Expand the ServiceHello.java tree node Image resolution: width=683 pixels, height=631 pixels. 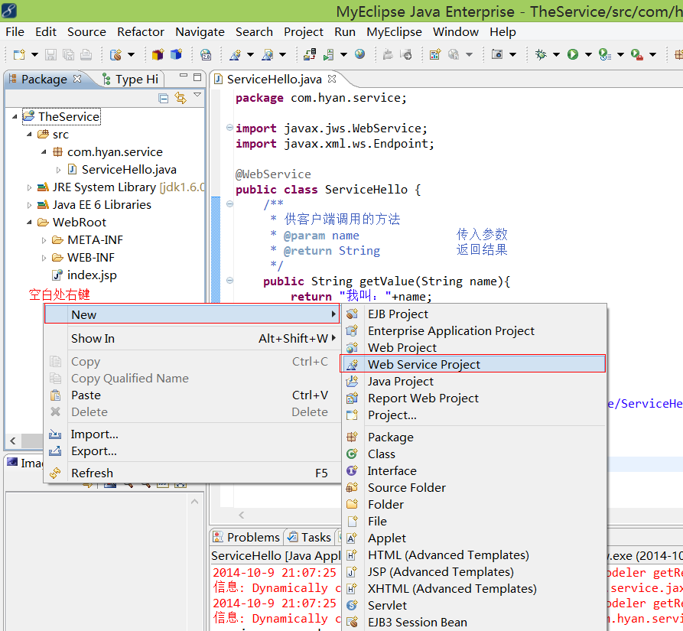tap(58, 170)
